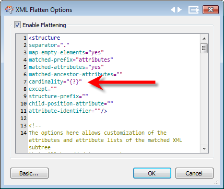The image size is (224, 189).
Task: Click line number 12 in gutter
Action: click(23, 119)
